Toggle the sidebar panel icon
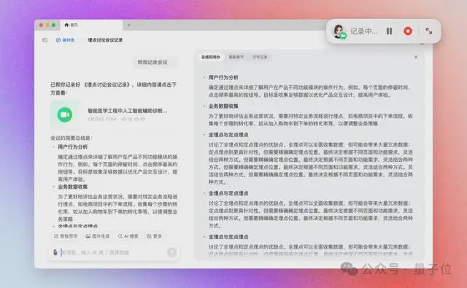 click(x=45, y=40)
